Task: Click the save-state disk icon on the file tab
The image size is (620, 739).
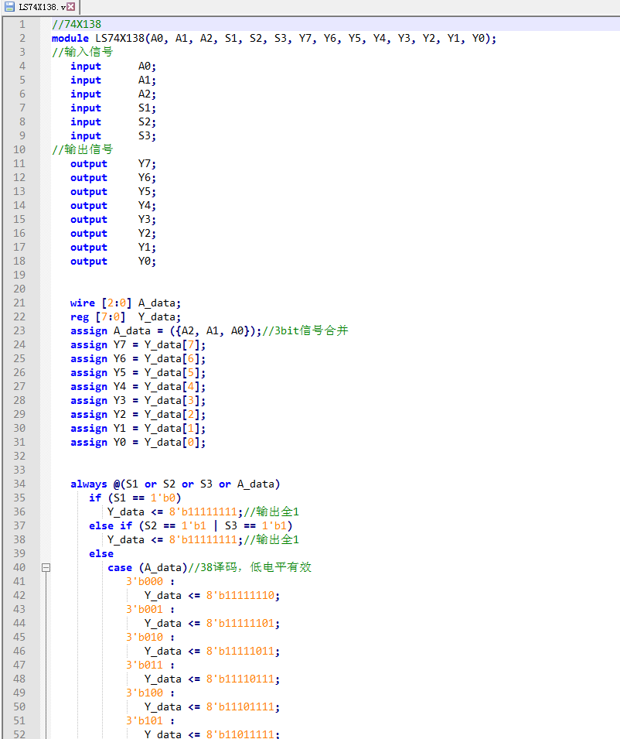Action: tap(9, 6)
